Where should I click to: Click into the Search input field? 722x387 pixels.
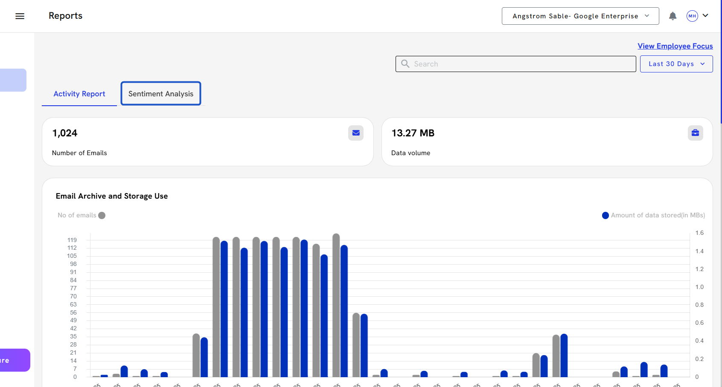521,64
